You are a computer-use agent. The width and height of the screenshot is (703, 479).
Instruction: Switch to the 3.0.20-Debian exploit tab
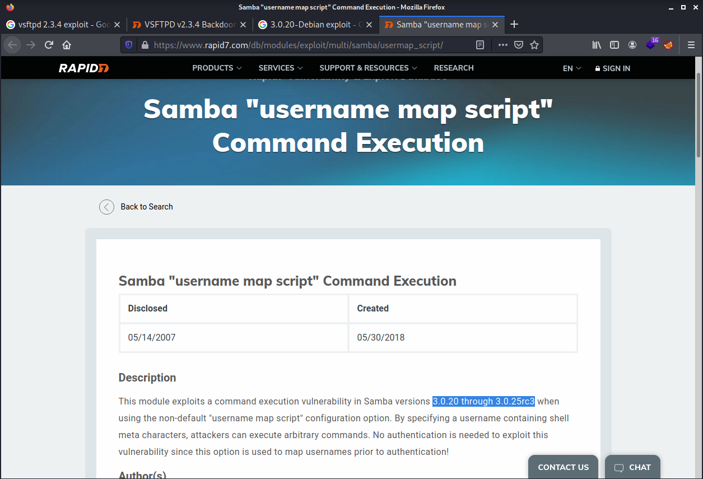pyautogui.click(x=315, y=25)
